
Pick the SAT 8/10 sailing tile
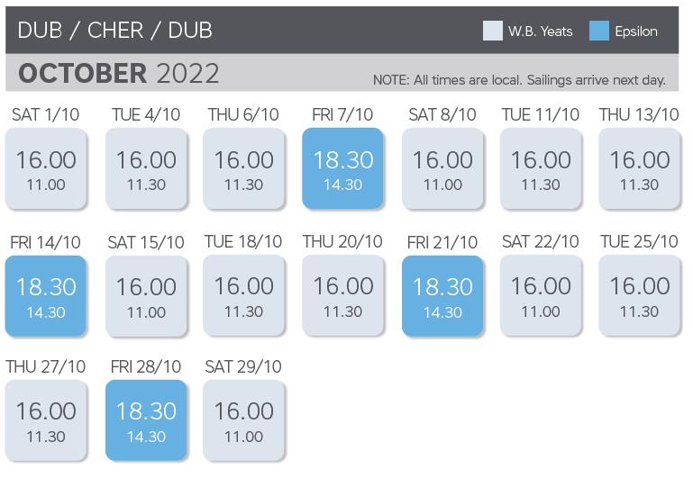tap(442, 168)
